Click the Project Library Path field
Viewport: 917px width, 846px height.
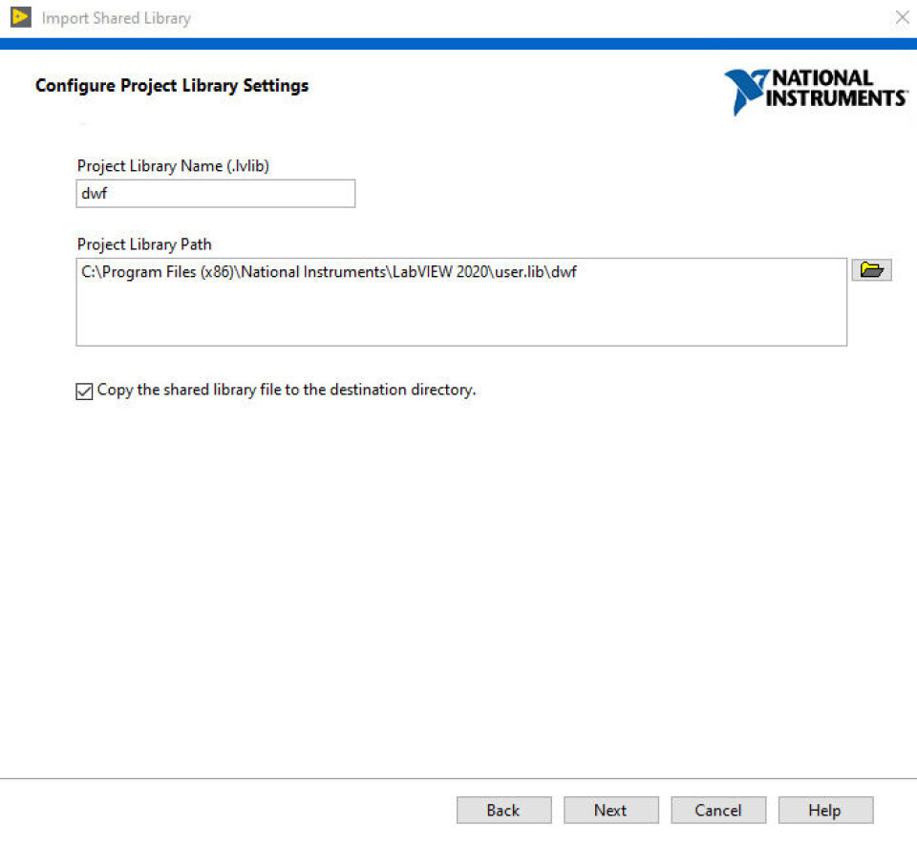coord(460,302)
